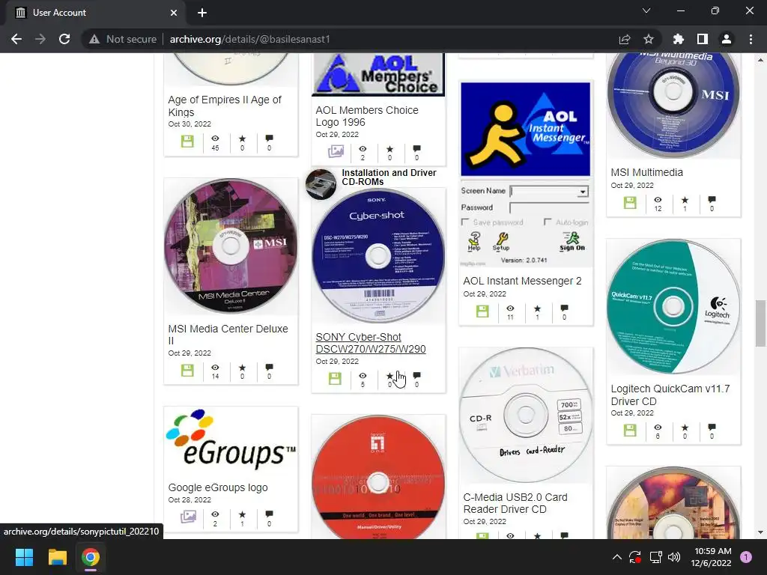Click software floppy icon on MSI Multimedia card

point(630,202)
